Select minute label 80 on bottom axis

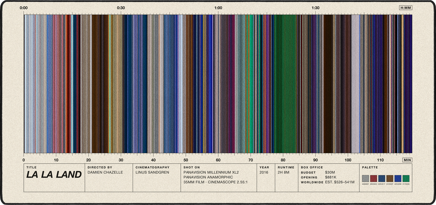(x=283, y=160)
